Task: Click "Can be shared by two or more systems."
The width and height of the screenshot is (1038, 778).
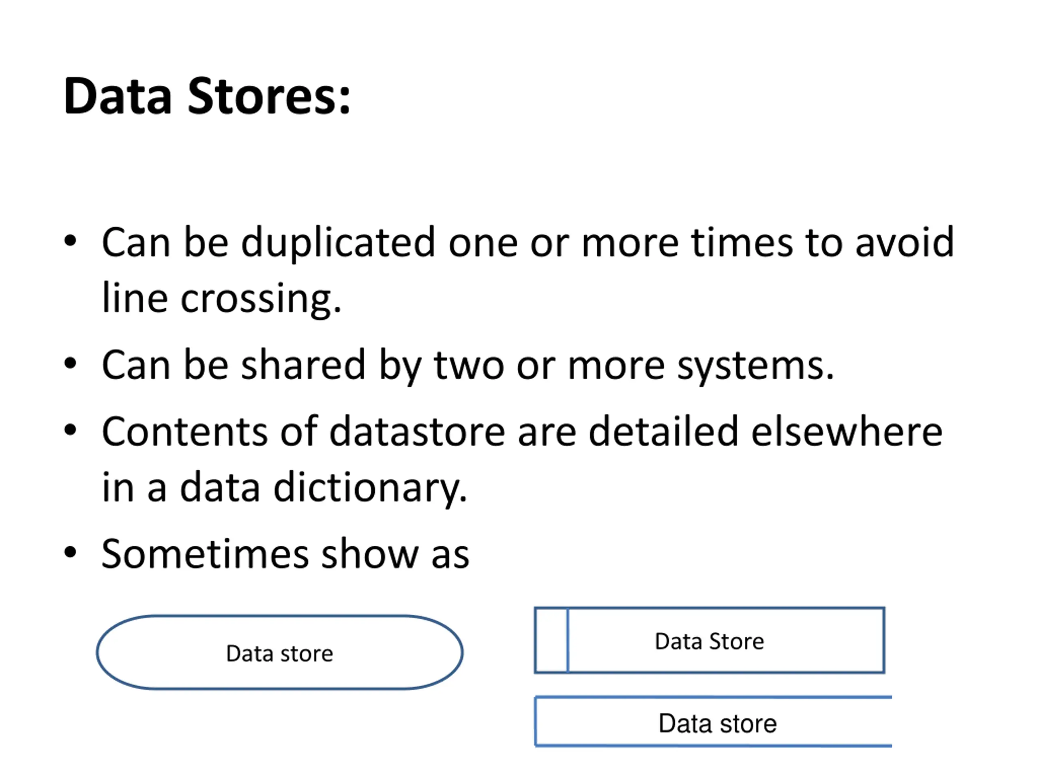Action: tap(468, 365)
